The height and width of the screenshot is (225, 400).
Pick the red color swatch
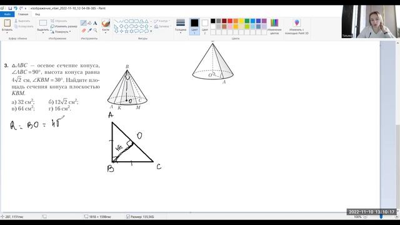click(x=230, y=21)
